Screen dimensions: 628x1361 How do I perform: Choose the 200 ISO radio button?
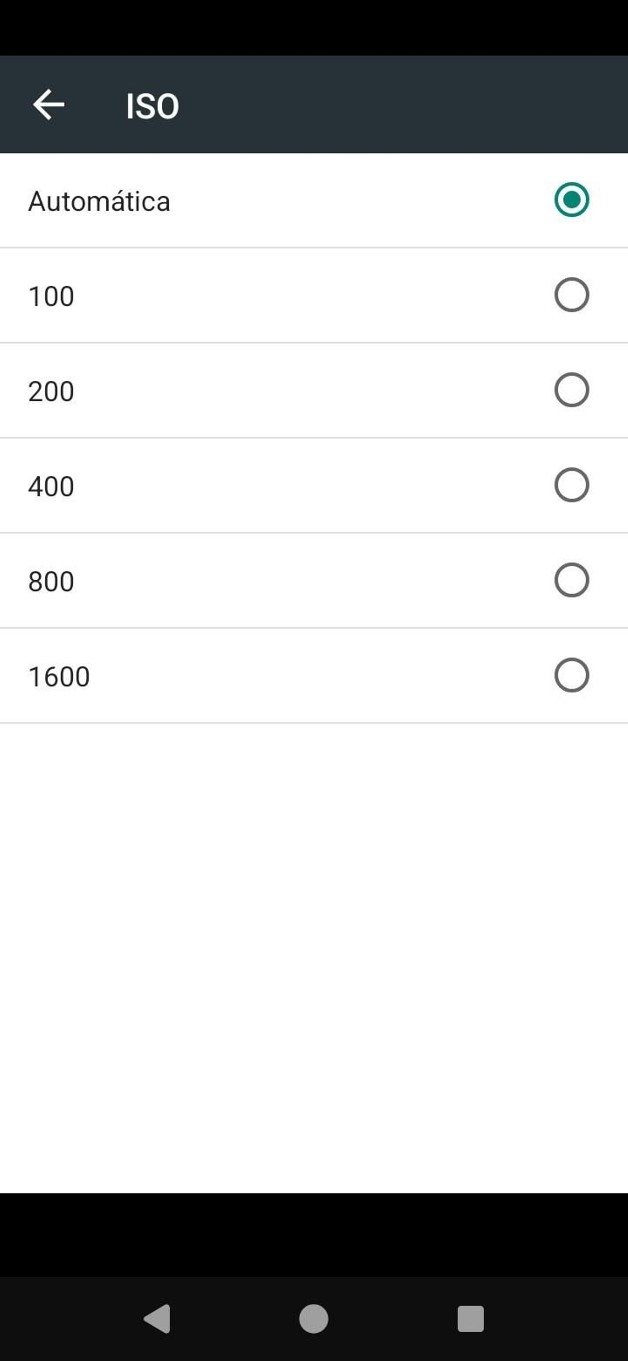pos(571,390)
